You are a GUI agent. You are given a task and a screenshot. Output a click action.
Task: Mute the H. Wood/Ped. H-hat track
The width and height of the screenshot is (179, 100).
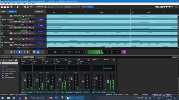pyautogui.click(x=15, y=45)
